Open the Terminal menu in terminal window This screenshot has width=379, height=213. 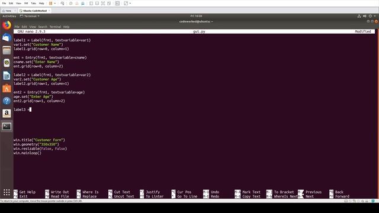pyautogui.click(x=55, y=27)
